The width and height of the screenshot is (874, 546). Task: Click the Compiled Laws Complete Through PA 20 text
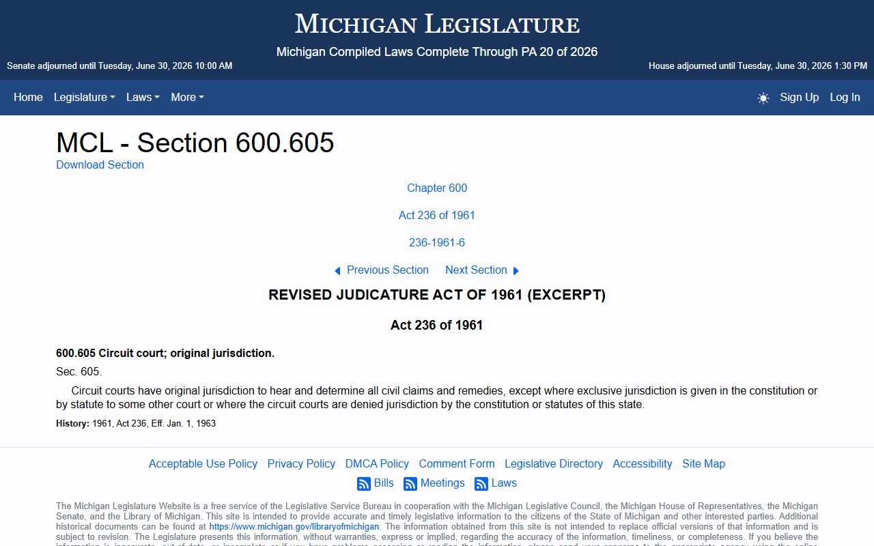(x=437, y=52)
